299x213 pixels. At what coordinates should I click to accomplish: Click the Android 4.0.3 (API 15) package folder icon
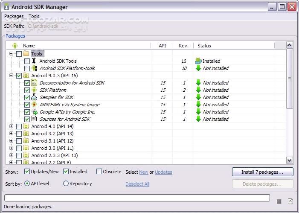[x=26, y=76]
